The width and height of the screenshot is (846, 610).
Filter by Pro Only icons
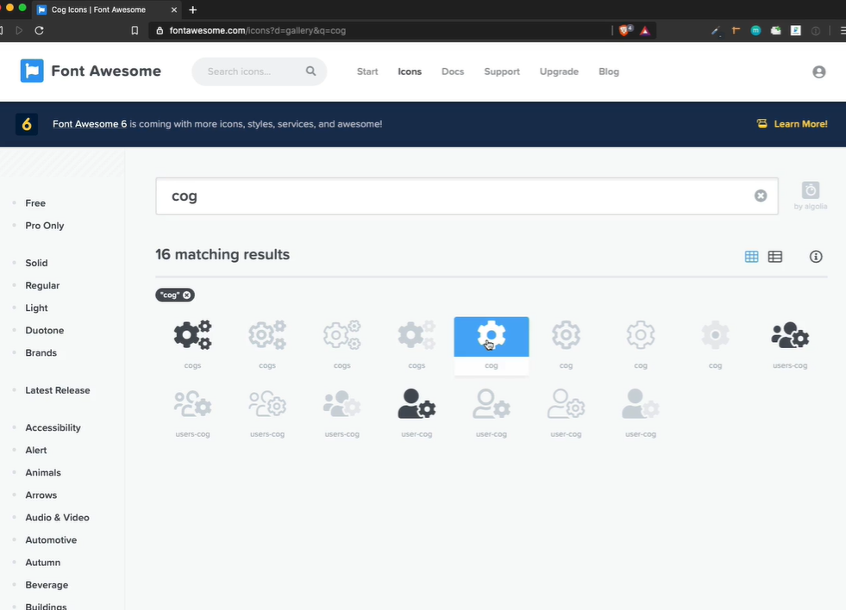tap(45, 226)
